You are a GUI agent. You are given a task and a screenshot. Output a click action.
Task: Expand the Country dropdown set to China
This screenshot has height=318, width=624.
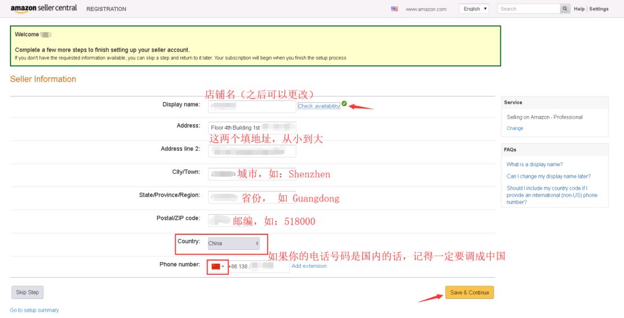[233, 244]
